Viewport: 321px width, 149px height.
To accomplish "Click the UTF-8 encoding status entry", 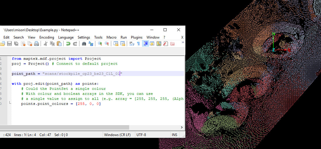I will point(141,135).
